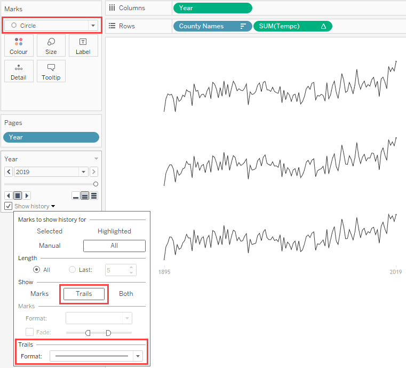
Task: Go to previous year page
Action: click(x=9, y=172)
